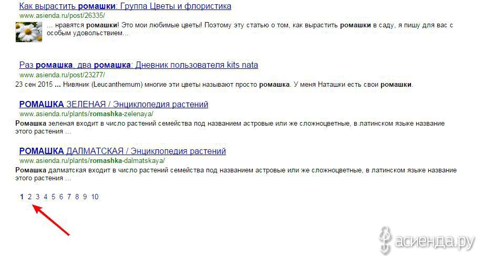Click snippet text starting "23 сен 2015"
The height and width of the screenshot is (256, 484).
point(214,85)
